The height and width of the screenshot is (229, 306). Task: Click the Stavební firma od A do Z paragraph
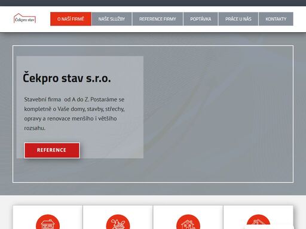[74, 113]
